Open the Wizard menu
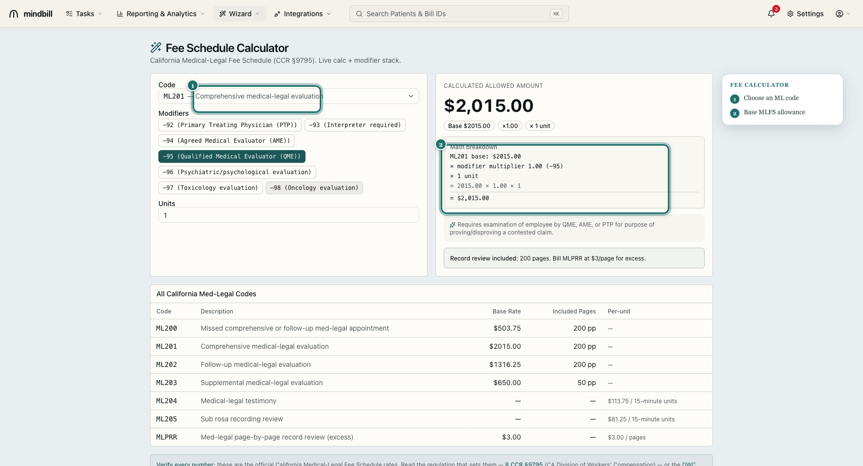The width and height of the screenshot is (863, 466). tap(239, 14)
